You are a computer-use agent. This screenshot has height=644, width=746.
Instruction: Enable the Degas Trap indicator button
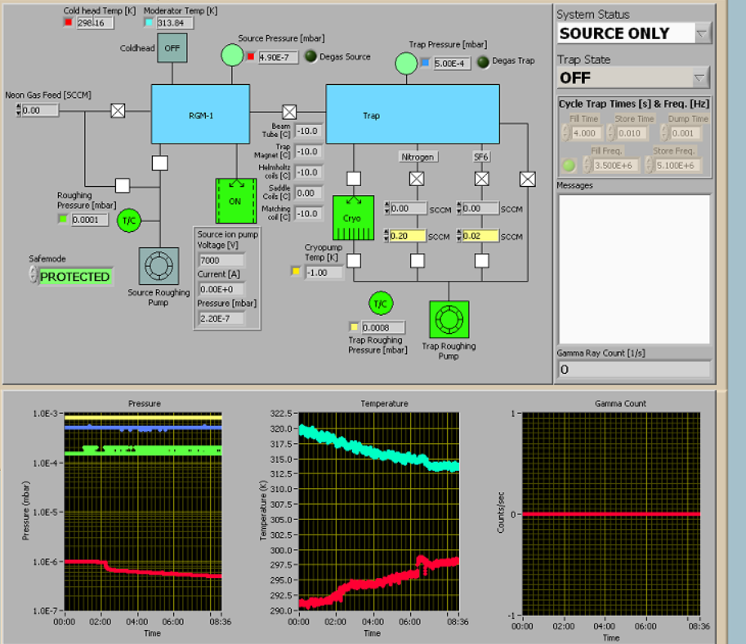(484, 62)
